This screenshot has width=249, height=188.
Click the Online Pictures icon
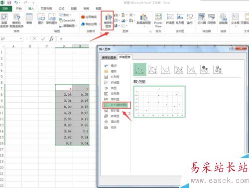[x=52, y=19]
